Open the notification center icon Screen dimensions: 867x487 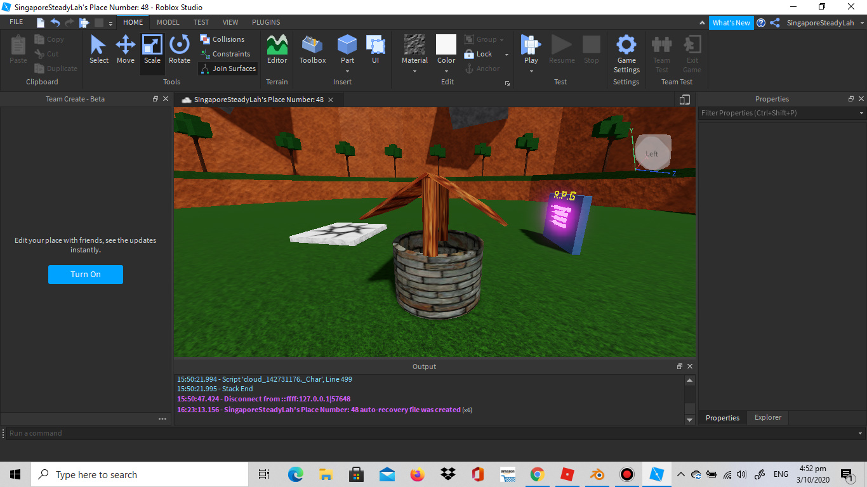pyautogui.click(x=846, y=474)
